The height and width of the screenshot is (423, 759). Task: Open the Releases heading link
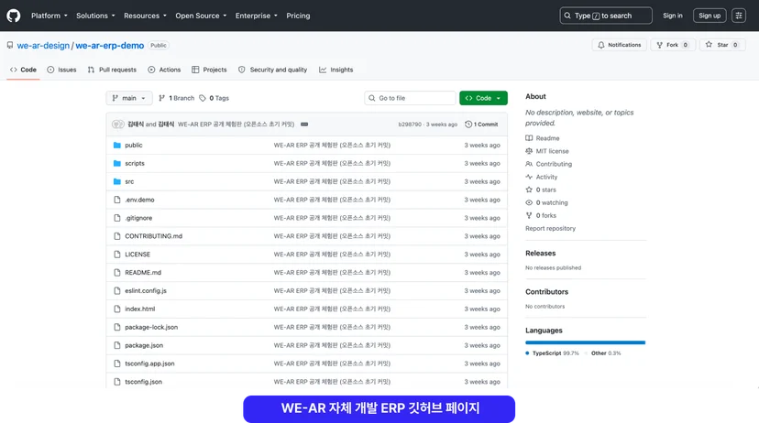pos(540,254)
